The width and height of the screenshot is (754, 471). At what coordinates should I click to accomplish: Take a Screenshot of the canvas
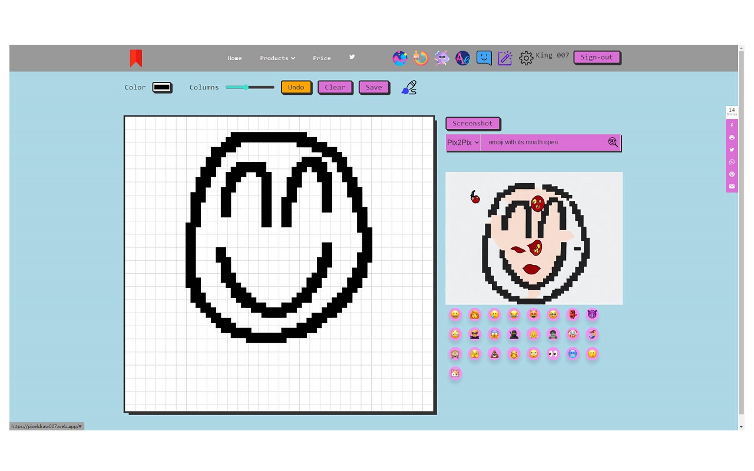(x=473, y=123)
